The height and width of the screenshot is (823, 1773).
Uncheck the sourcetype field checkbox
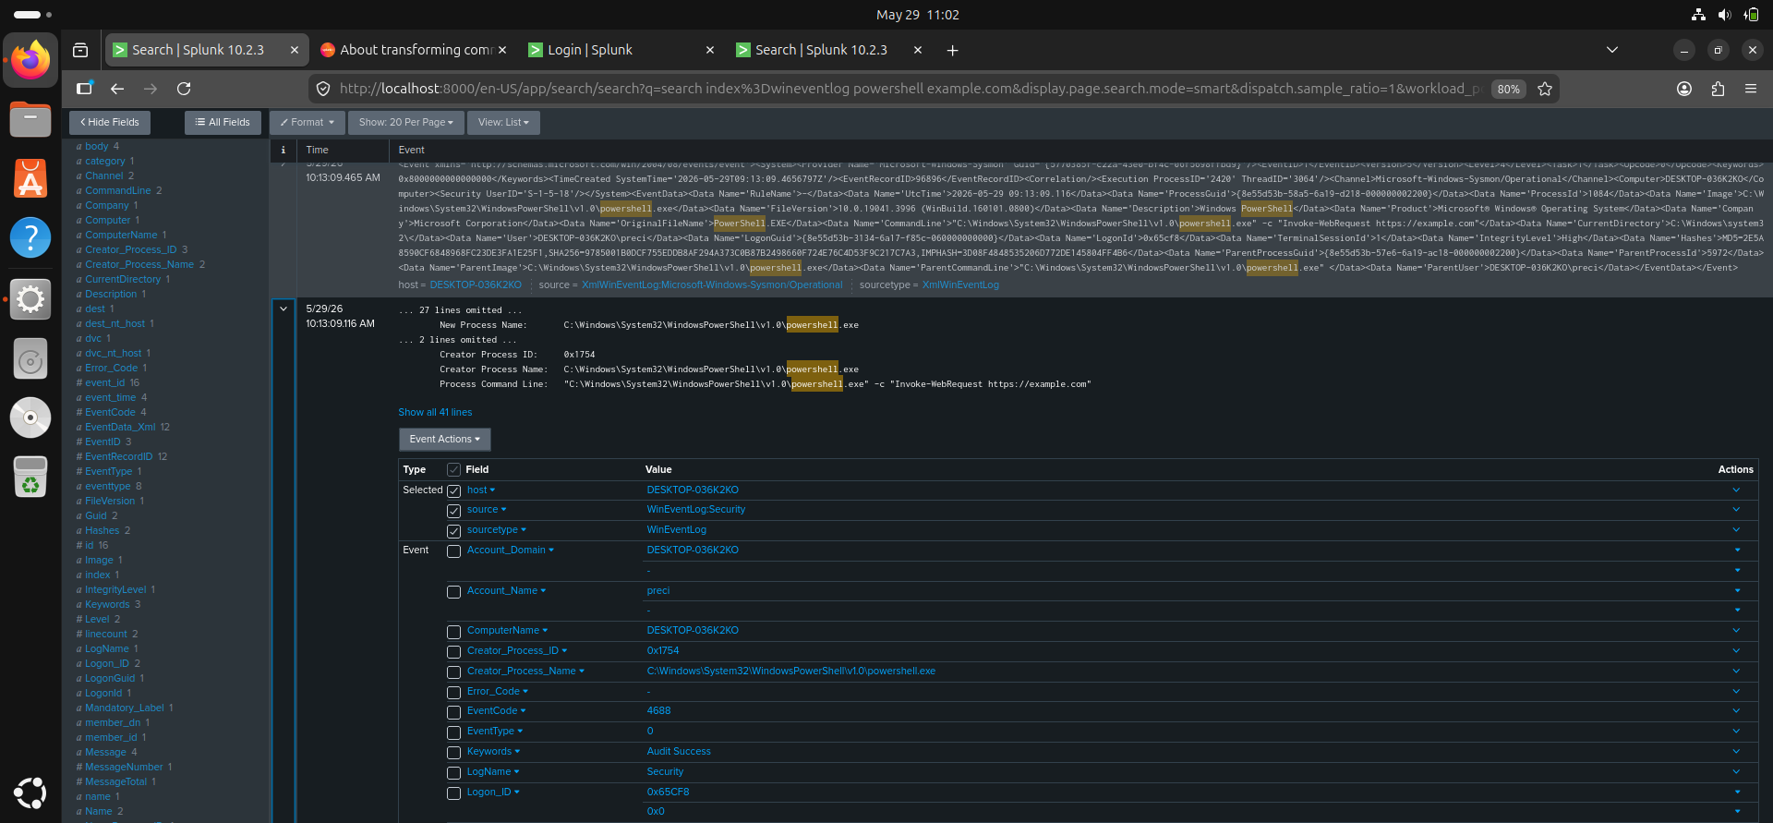(453, 531)
